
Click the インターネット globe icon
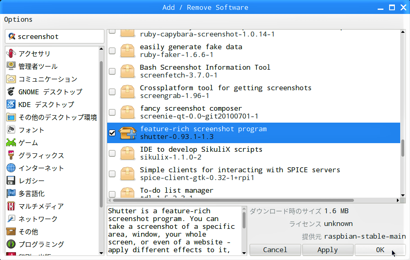[11, 168]
